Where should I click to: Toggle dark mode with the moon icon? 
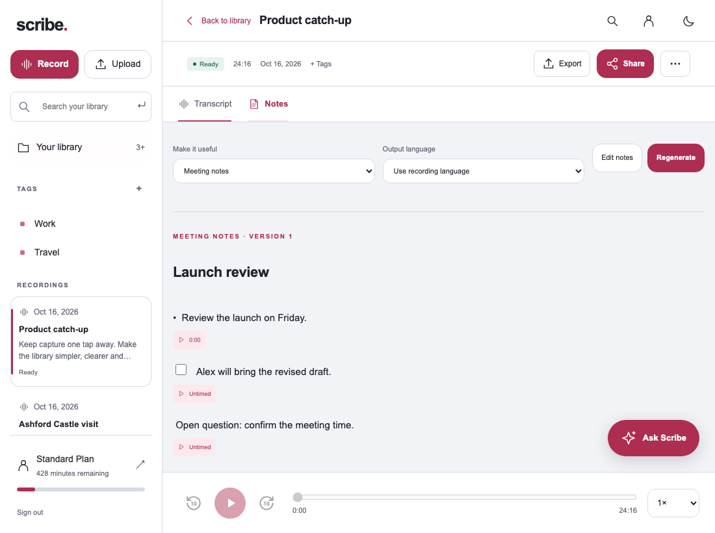tap(688, 21)
